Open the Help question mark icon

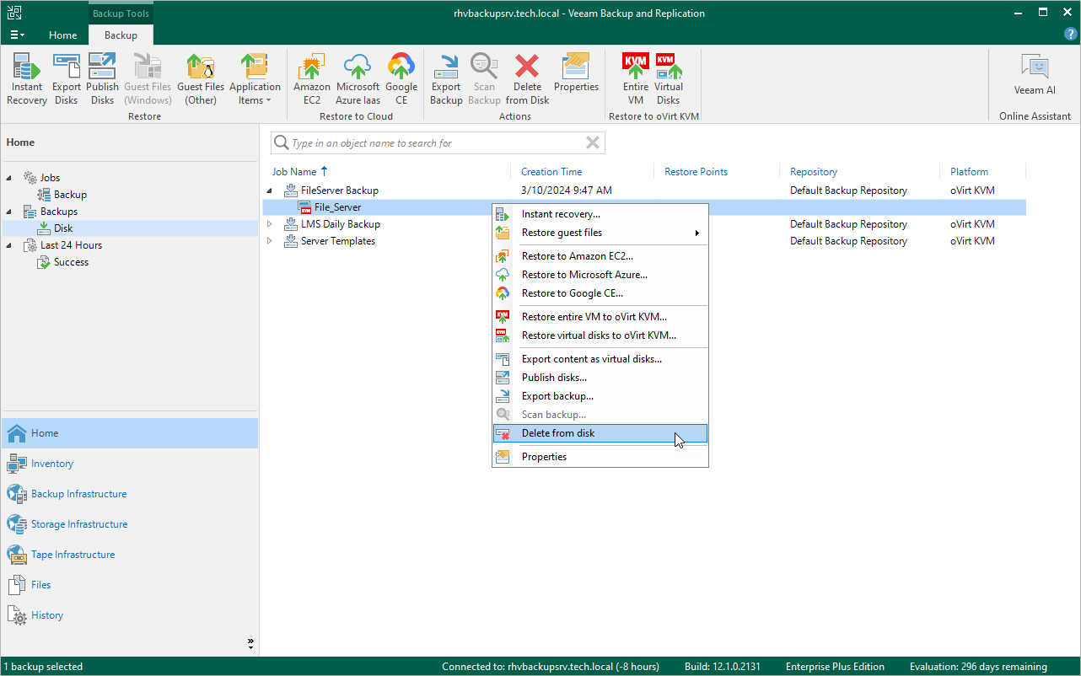coord(1070,34)
